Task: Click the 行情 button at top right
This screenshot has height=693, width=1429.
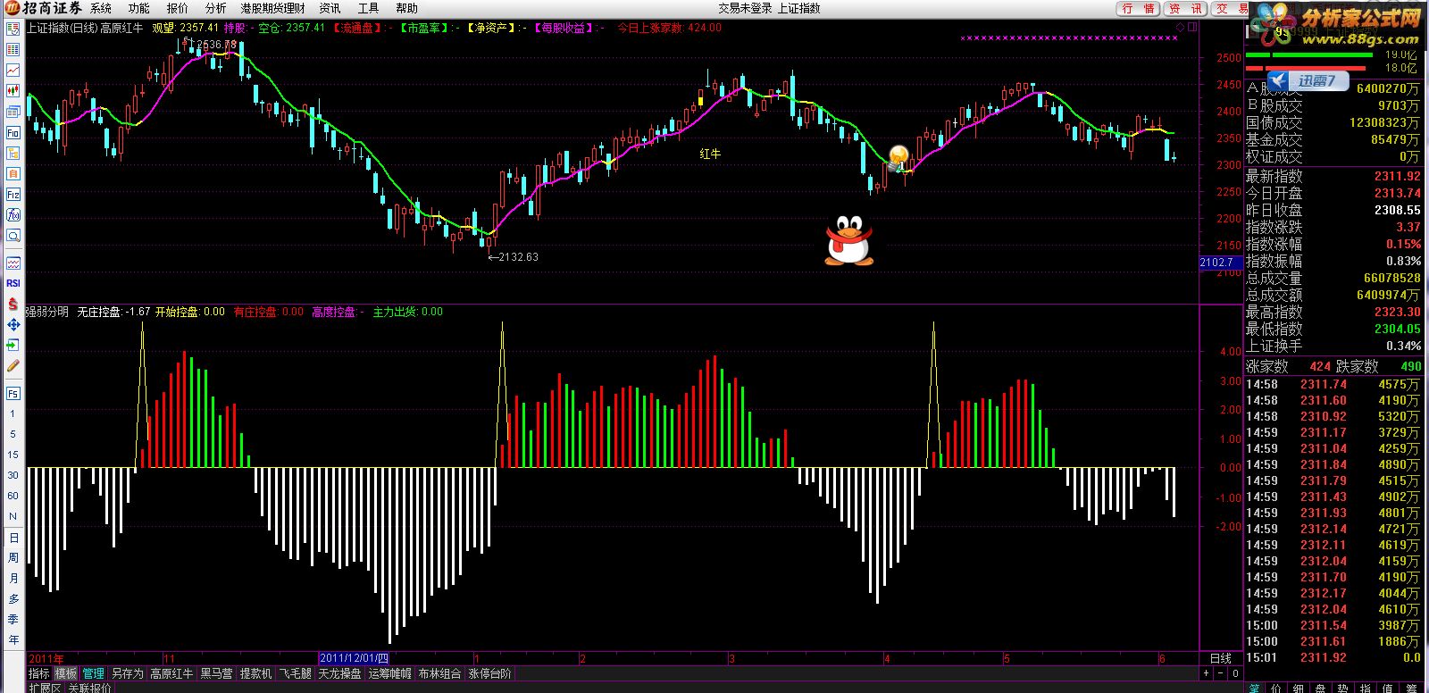Action: pyautogui.click(x=1139, y=8)
